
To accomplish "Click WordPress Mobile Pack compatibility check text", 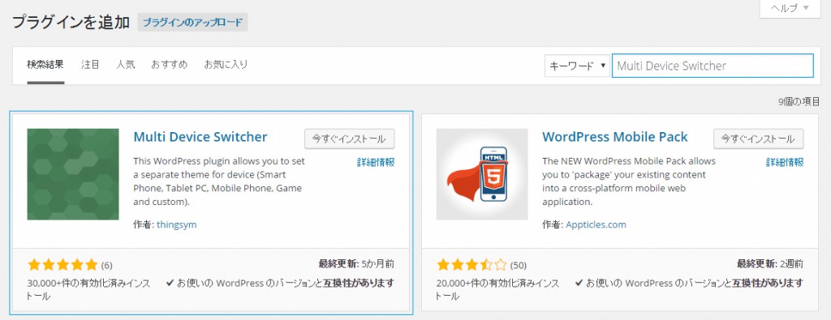I will point(690,283).
